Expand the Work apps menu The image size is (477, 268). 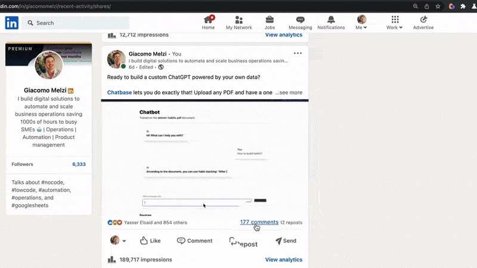(x=395, y=23)
